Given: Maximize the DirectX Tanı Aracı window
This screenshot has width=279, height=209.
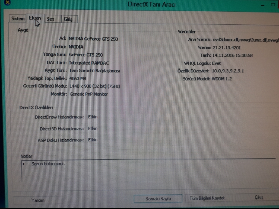Looking at the screenshot, I should [273, 4].
